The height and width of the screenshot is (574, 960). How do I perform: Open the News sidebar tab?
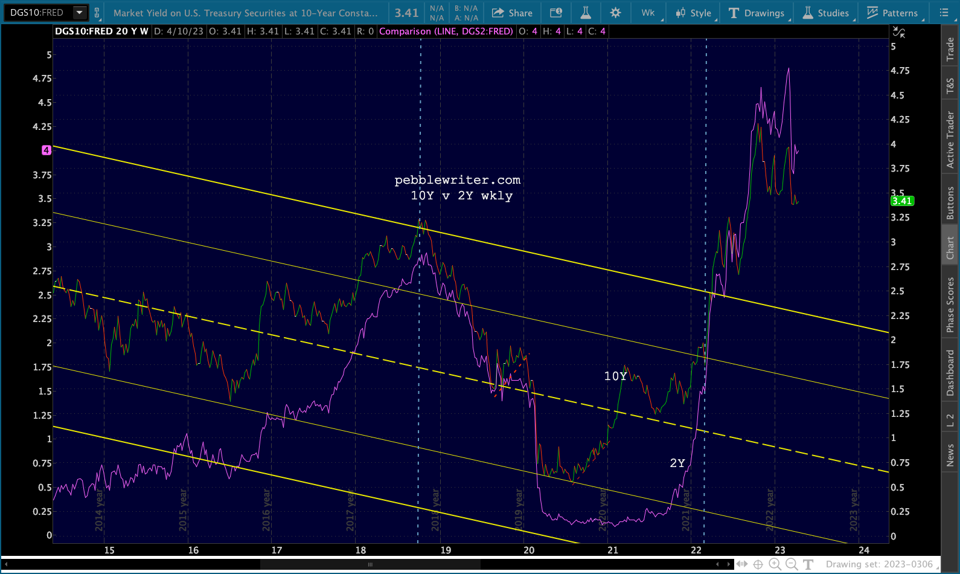tap(950, 455)
